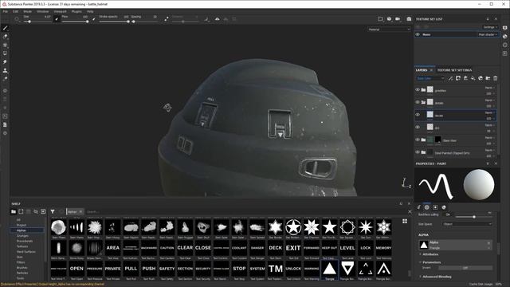Open the Window menu
Image resolution: width=510 pixels, height=287 pixels.
[42, 11]
